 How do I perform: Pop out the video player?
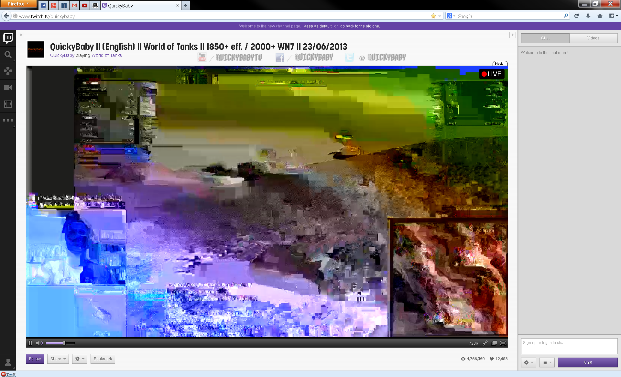(x=494, y=343)
